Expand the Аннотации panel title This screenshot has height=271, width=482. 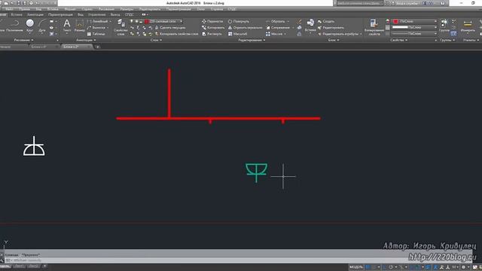click(86, 40)
